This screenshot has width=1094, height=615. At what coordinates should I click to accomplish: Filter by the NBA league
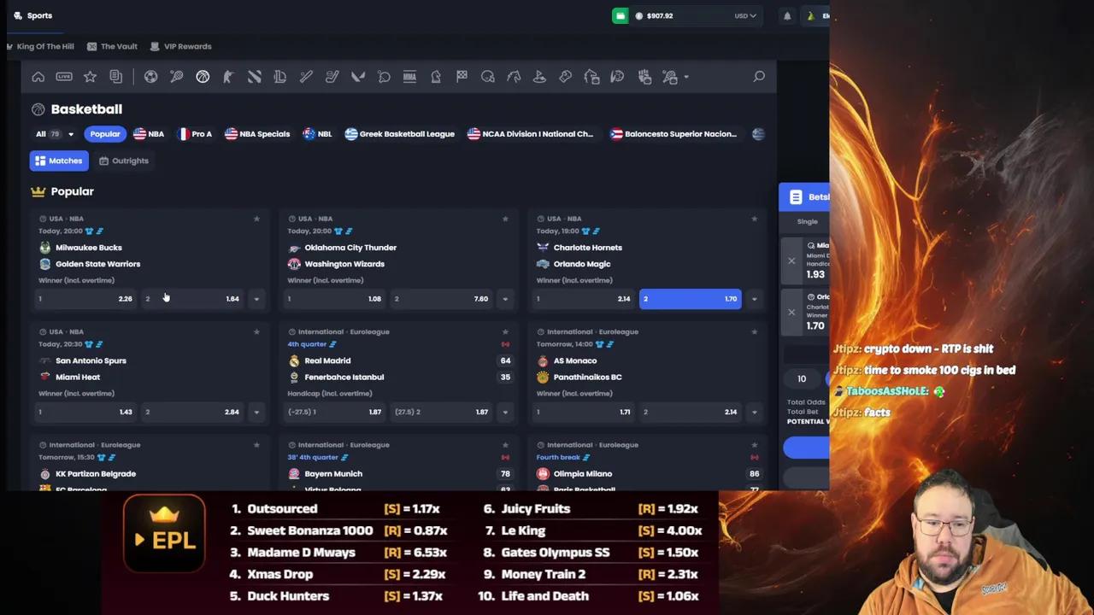(x=149, y=134)
